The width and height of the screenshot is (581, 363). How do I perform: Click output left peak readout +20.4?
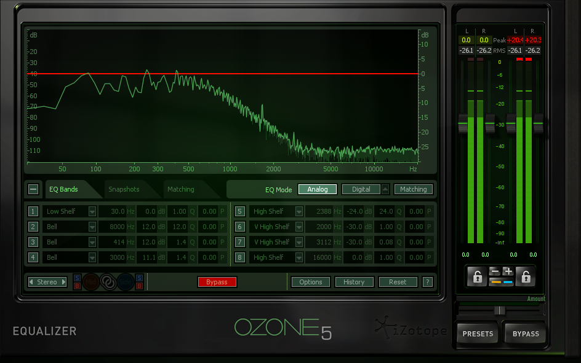point(515,40)
